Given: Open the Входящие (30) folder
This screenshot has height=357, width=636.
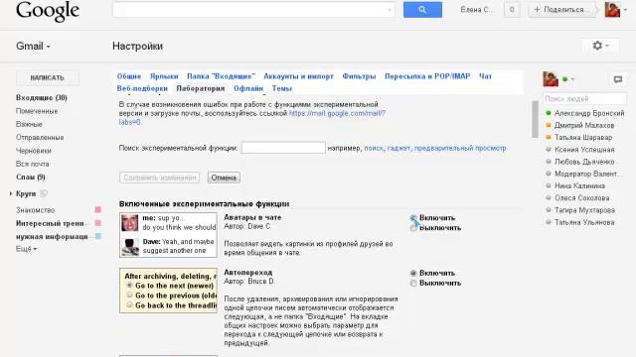Looking at the screenshot, I should (x=42, y=97).
